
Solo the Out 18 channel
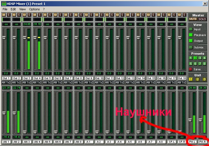(x=184, y=15)
